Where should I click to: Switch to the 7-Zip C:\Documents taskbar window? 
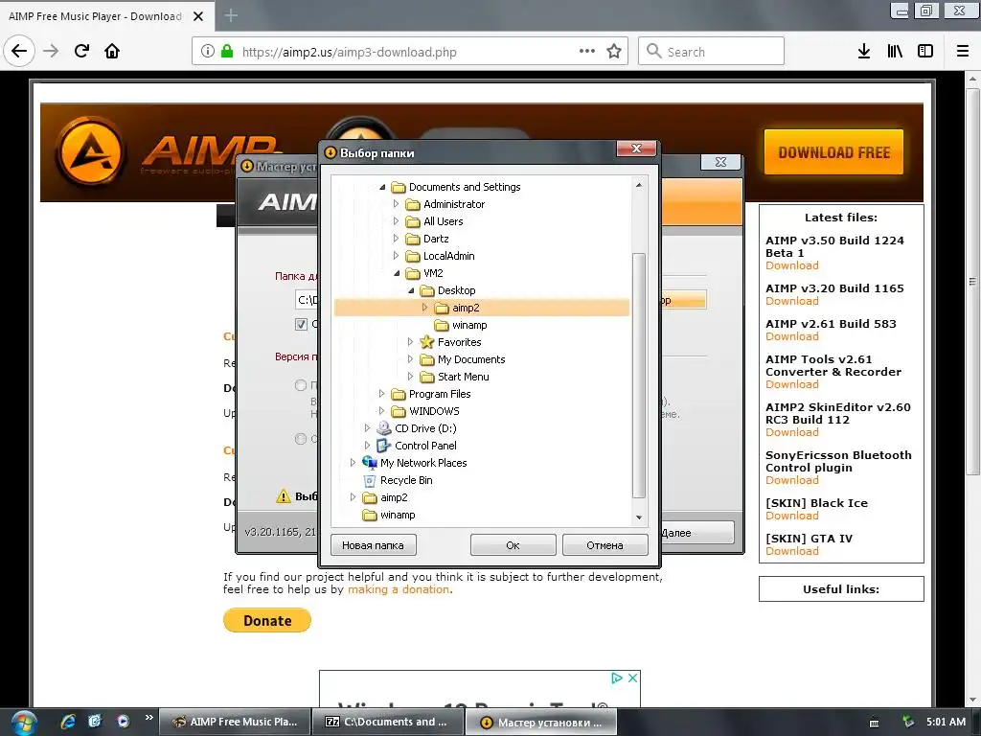tap(388, 722)
